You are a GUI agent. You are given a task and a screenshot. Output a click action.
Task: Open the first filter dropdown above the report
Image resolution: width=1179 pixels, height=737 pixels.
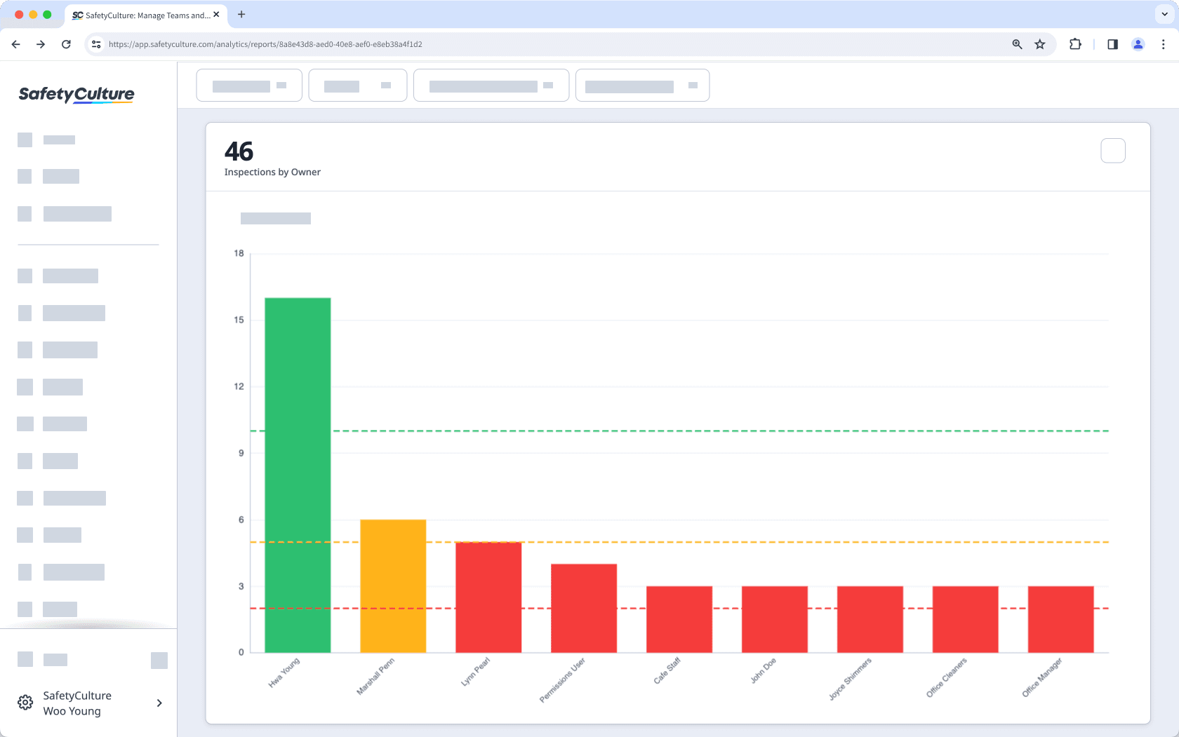(x=248, y=85)
